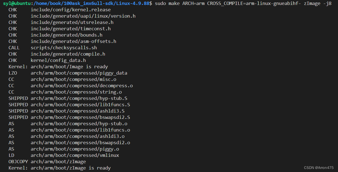Click the OBJCOPY arch/arm/boot/zImage line

pyautogui.click(x=47, y=162)
